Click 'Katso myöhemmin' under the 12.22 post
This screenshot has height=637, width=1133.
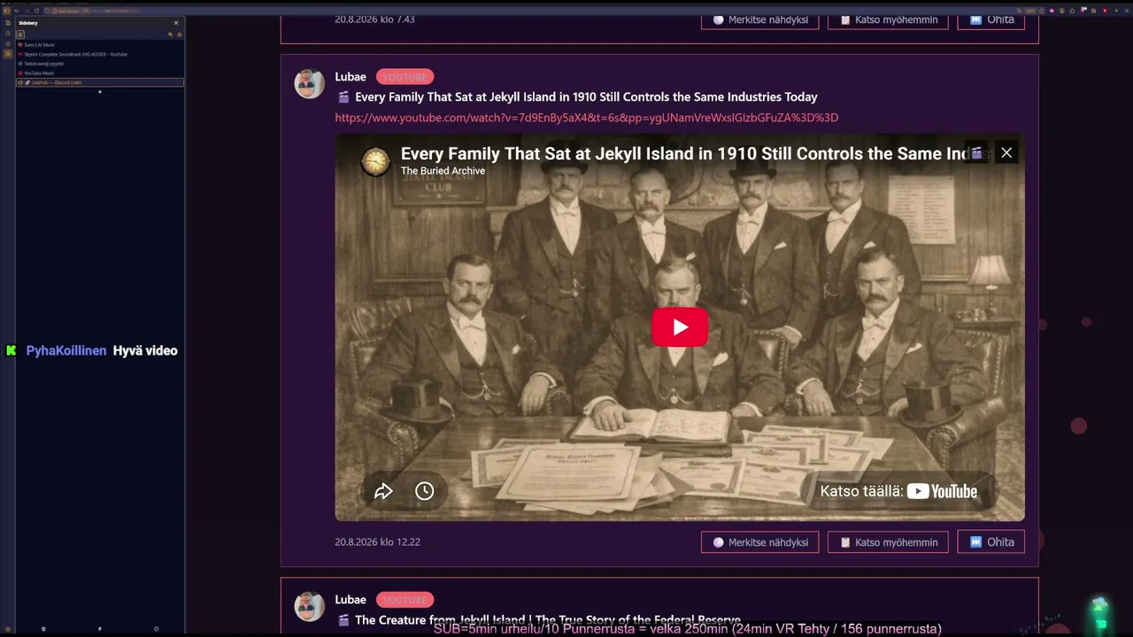click(888, 542)
